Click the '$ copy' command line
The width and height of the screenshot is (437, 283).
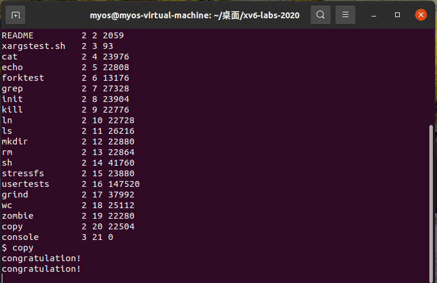point(18,248)
